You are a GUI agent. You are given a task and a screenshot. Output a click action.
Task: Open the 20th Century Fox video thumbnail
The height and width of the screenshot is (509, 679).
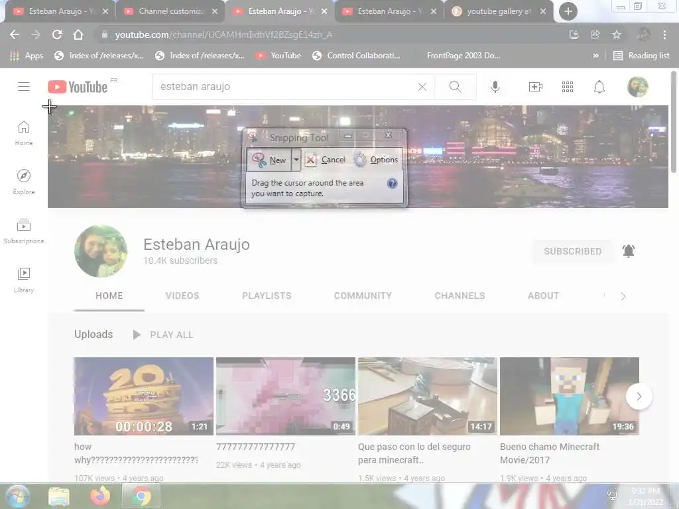(144, 396)
